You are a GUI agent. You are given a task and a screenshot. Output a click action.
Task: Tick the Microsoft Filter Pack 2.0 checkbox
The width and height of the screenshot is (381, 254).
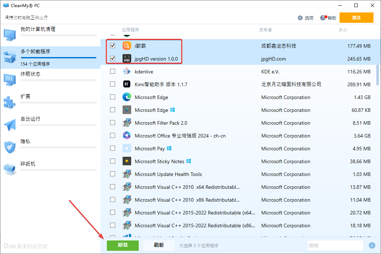[113, 123]
